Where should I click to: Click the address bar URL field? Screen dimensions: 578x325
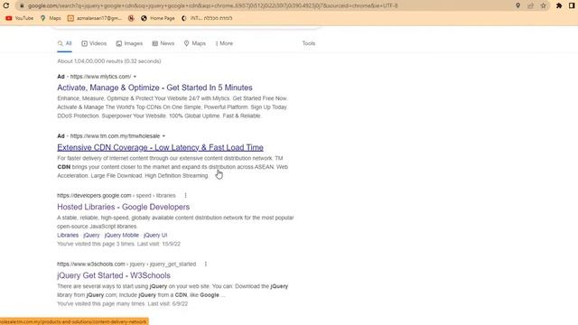(266, 6)
